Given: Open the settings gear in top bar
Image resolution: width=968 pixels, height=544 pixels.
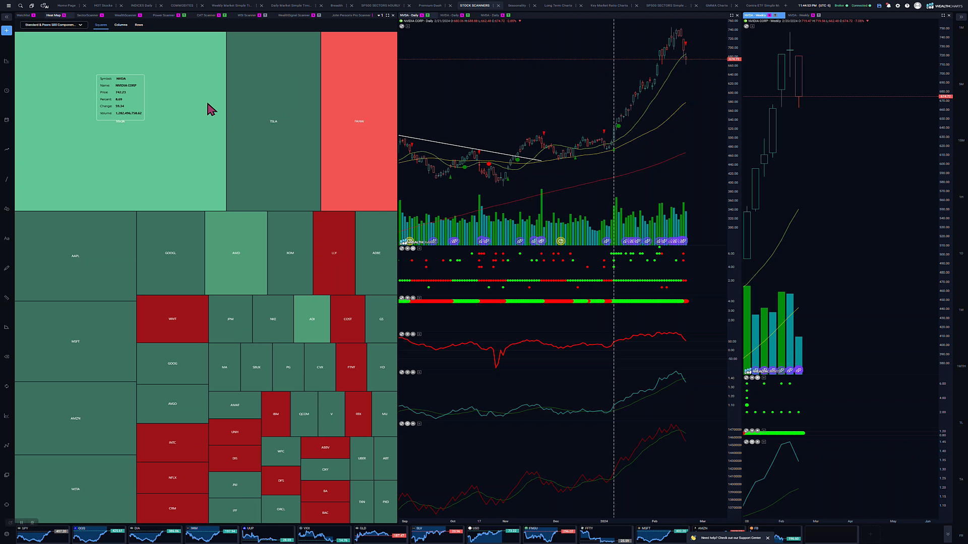Looking at the screenshot, I should click(897, 6).
